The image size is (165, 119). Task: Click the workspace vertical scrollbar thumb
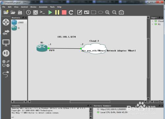click(x=148, y=58)
